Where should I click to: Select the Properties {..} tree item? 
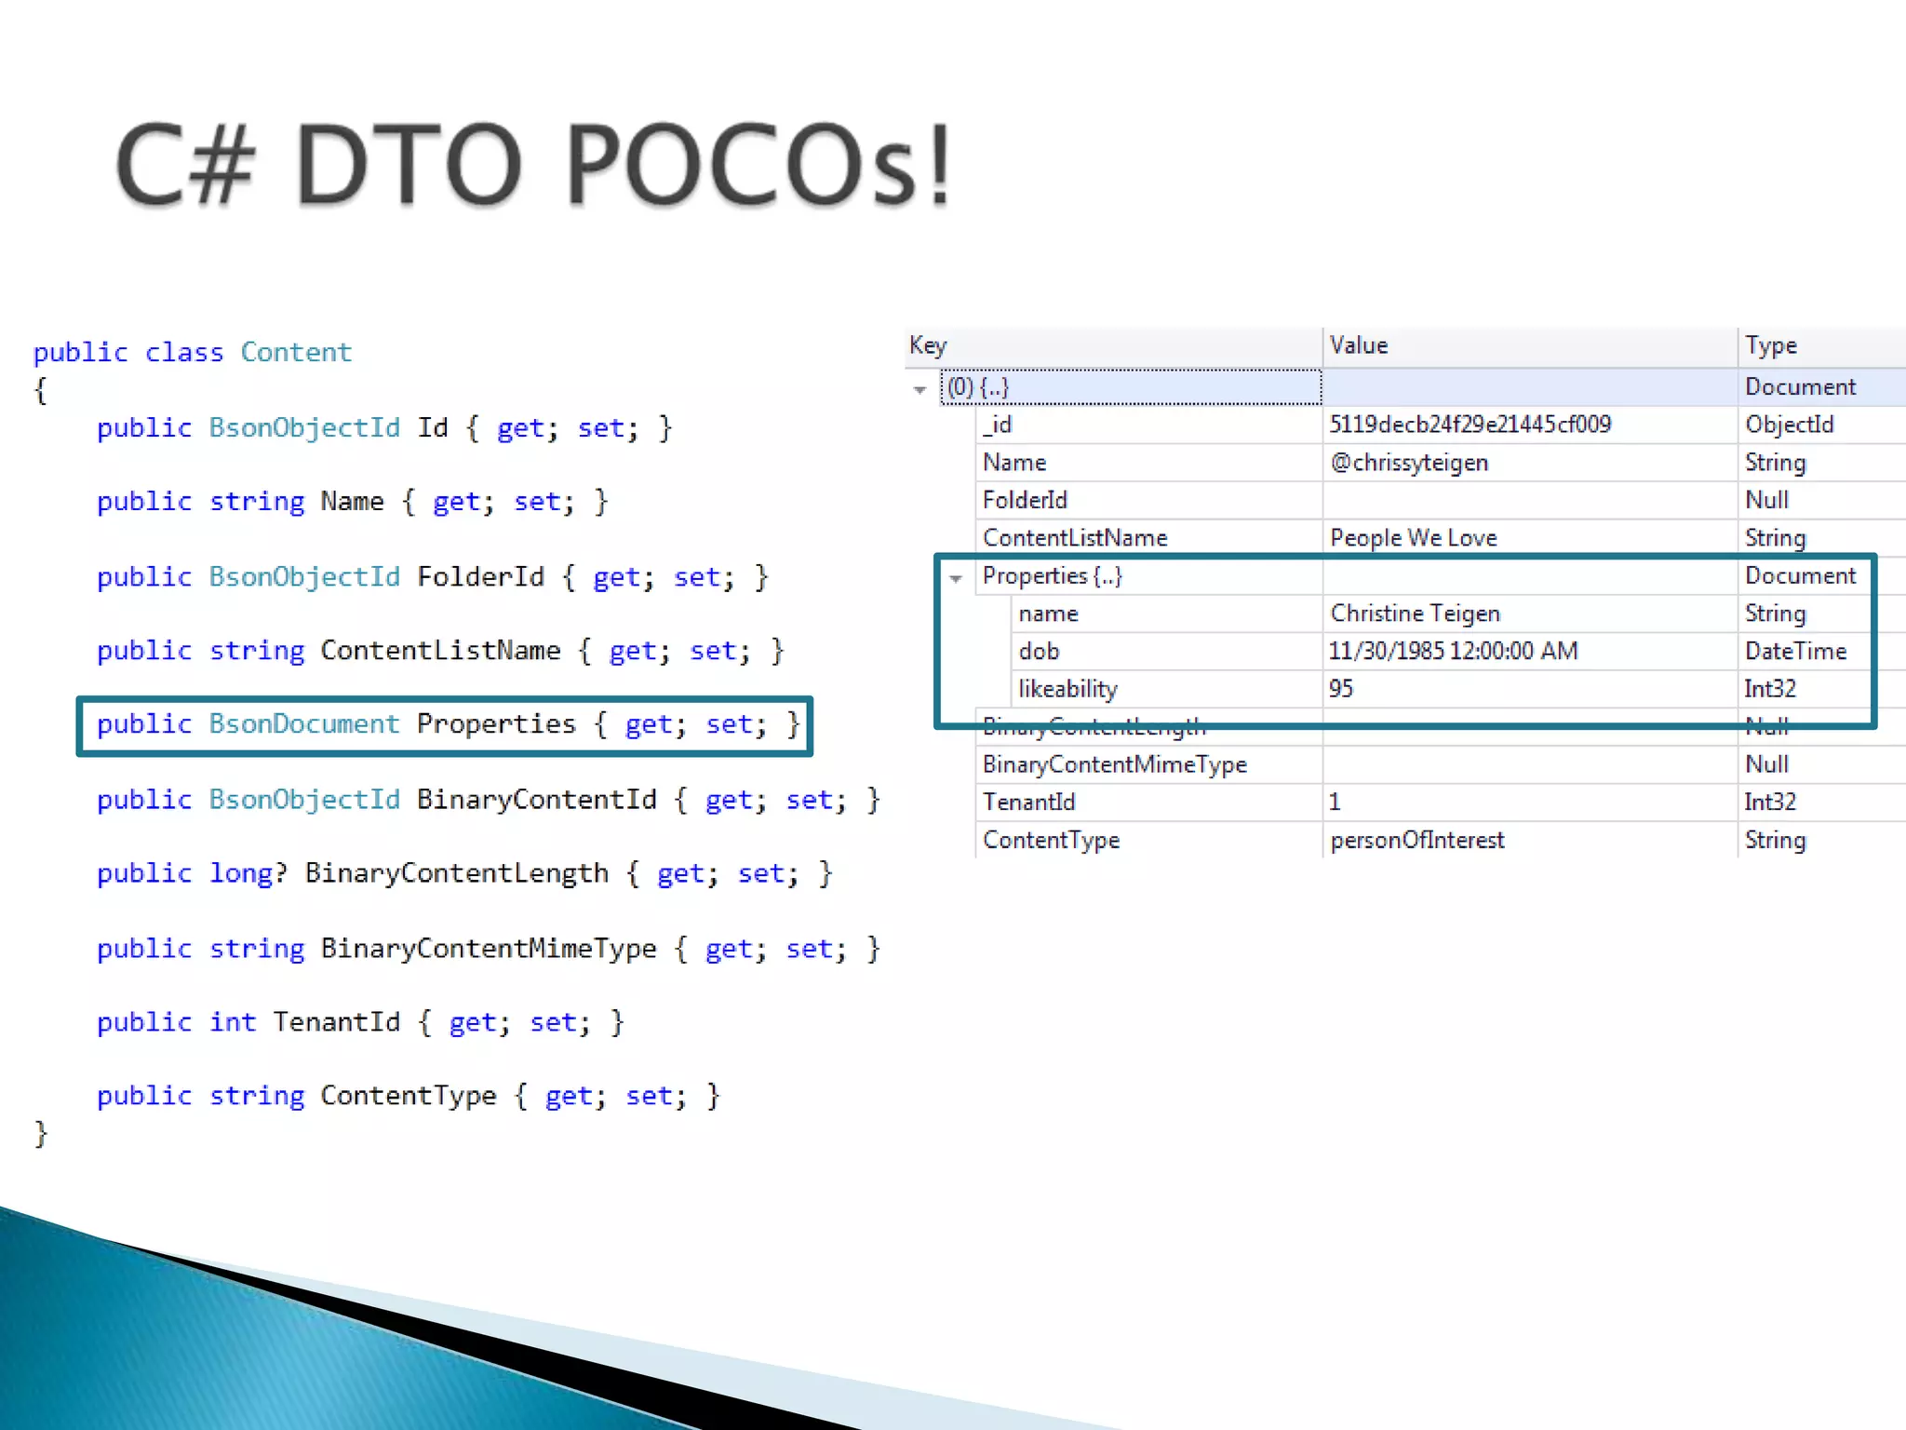click(1053, 576)
